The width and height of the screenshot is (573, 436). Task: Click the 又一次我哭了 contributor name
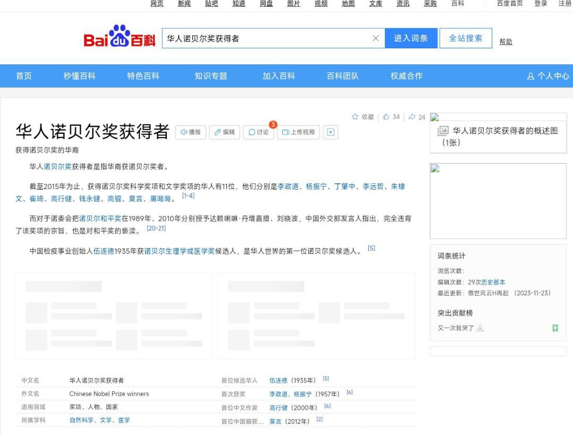[x=456, y=328]
